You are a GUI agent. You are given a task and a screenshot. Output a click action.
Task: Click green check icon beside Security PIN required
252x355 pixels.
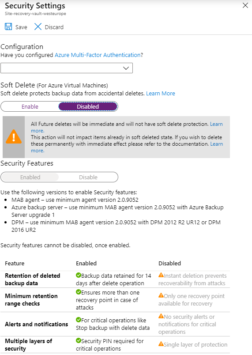[x=79, y=340]
